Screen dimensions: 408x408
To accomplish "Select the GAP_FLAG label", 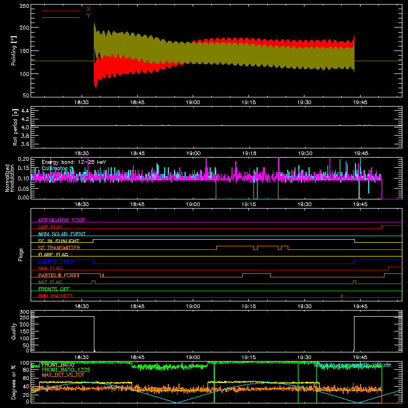I will click(x=50, y=227).
